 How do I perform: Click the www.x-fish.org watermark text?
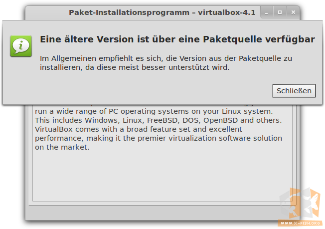[x=301, y=223]
